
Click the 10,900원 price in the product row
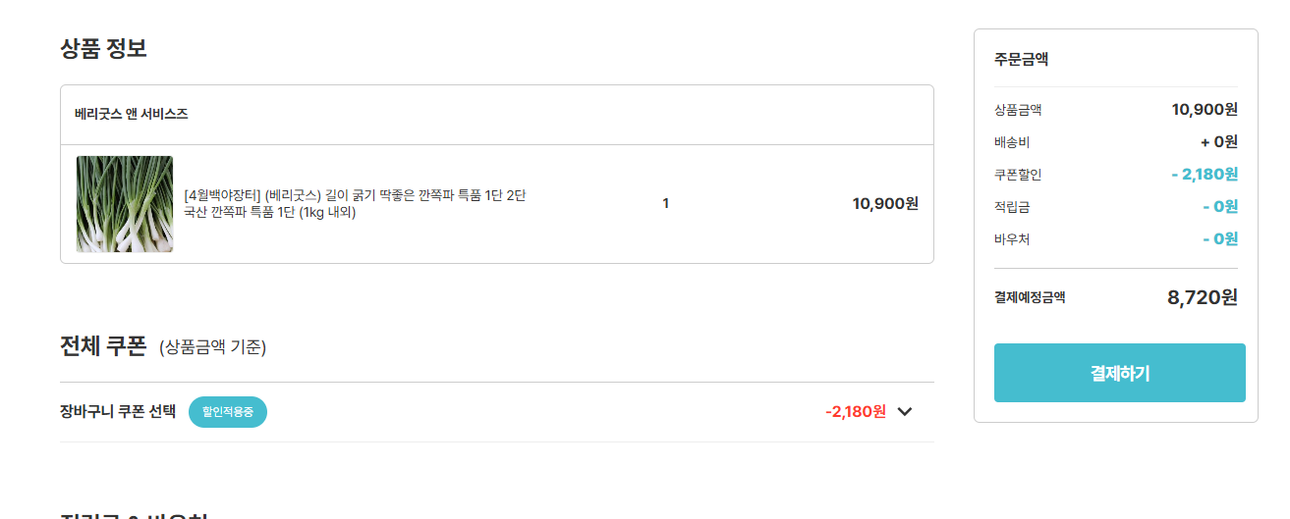pos(885,204)
